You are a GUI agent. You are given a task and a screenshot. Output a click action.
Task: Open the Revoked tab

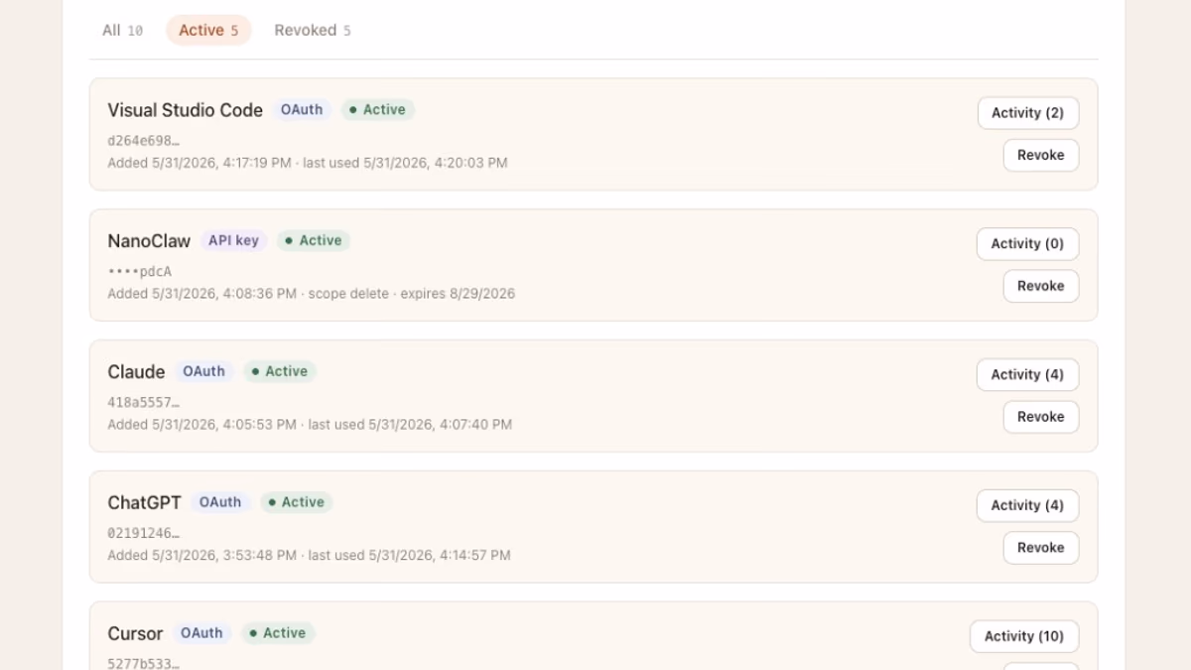tap(313, 31)
